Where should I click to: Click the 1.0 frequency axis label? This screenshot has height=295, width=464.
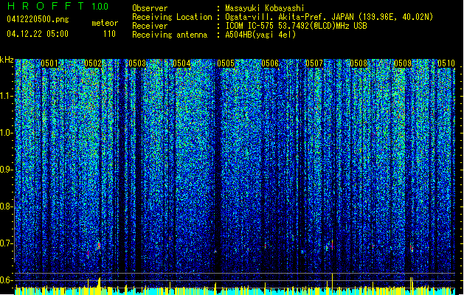[6, 133]
